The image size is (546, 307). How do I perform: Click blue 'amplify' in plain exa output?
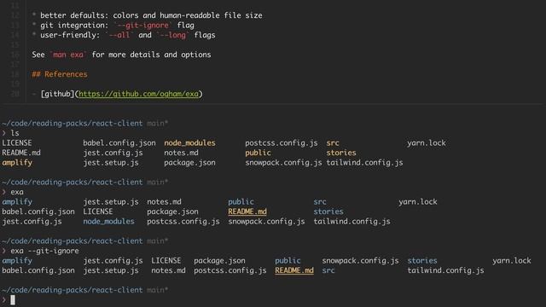[x=17, y=202]
